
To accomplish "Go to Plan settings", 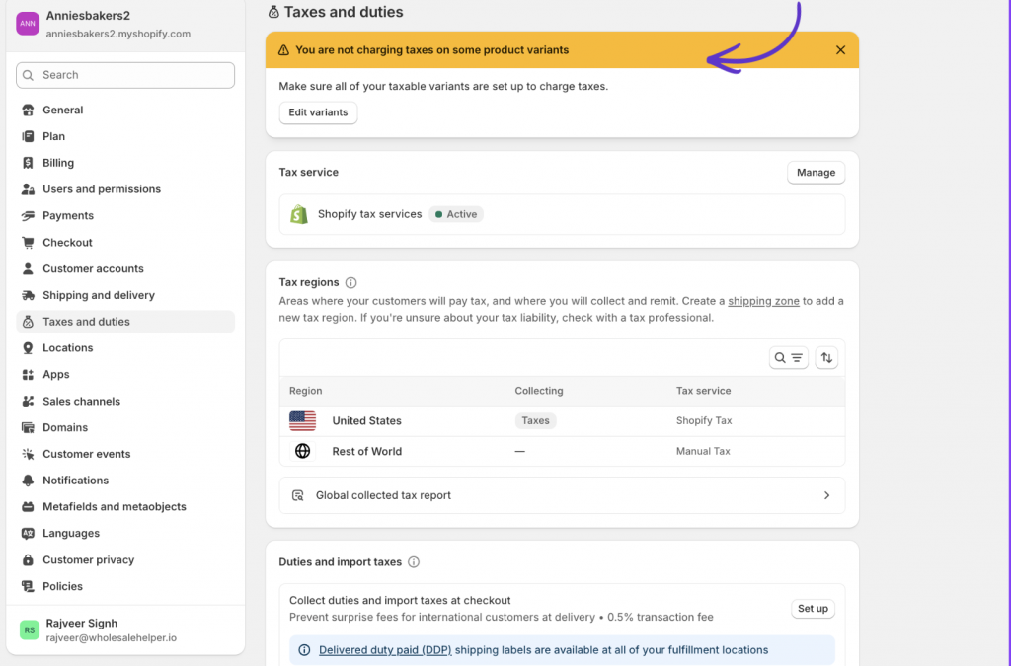I will (125, 136).
